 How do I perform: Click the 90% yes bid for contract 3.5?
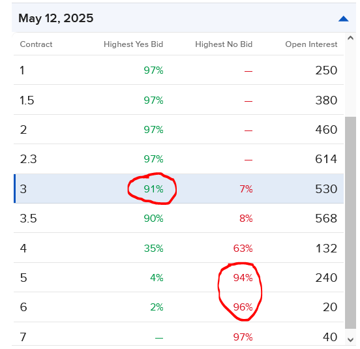click(x=153, y=219)
